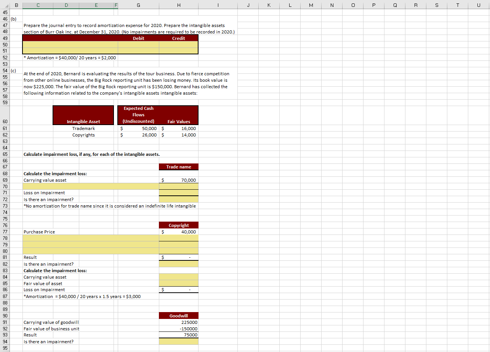Click the 'Intangible Asset' table header
The width and height of the screenshot is (490, 352).
[x=83, y=115]
